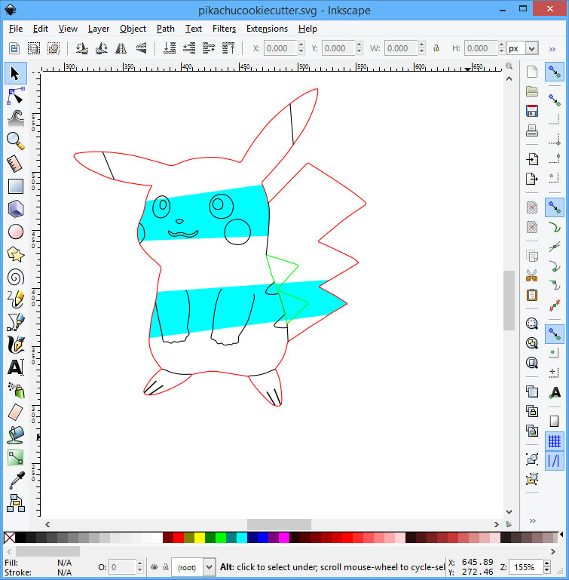Click Flip horizontal icon in toolbar
Viewport: 569px width, 580px height.
pos(121,48)
